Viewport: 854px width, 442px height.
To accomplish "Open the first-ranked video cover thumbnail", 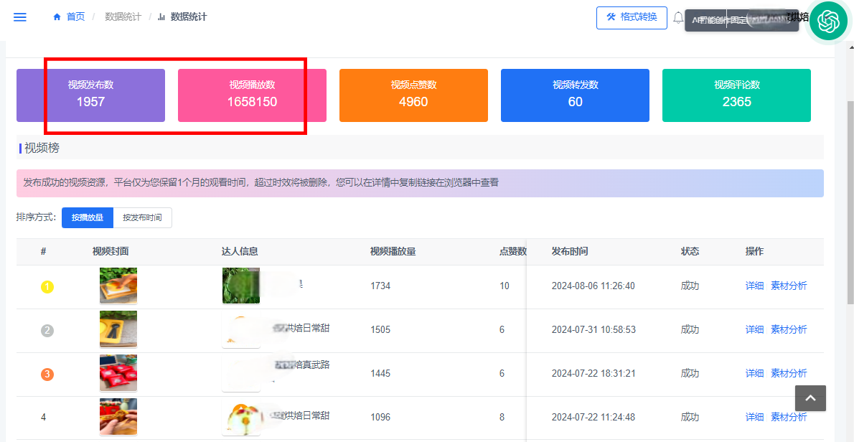I will click(118, 286).
